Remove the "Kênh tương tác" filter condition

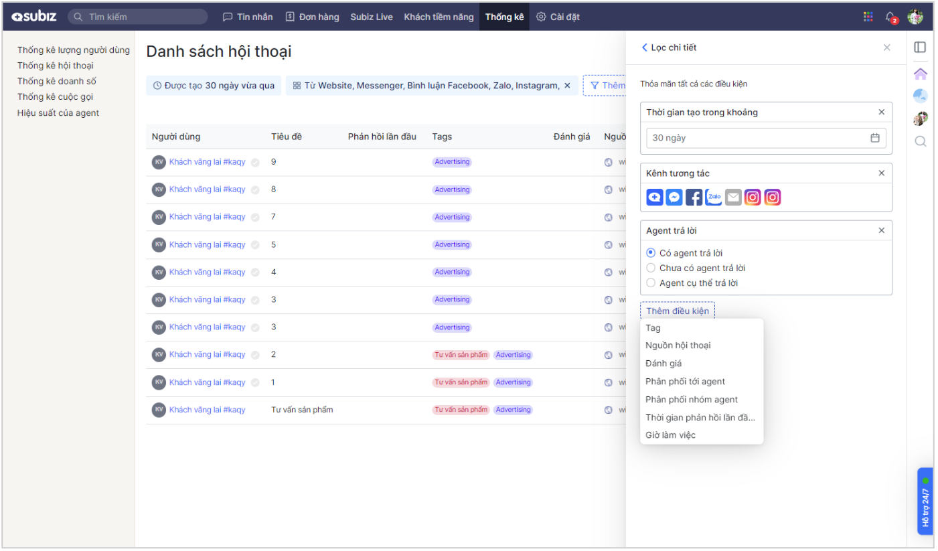click(881, 173)
